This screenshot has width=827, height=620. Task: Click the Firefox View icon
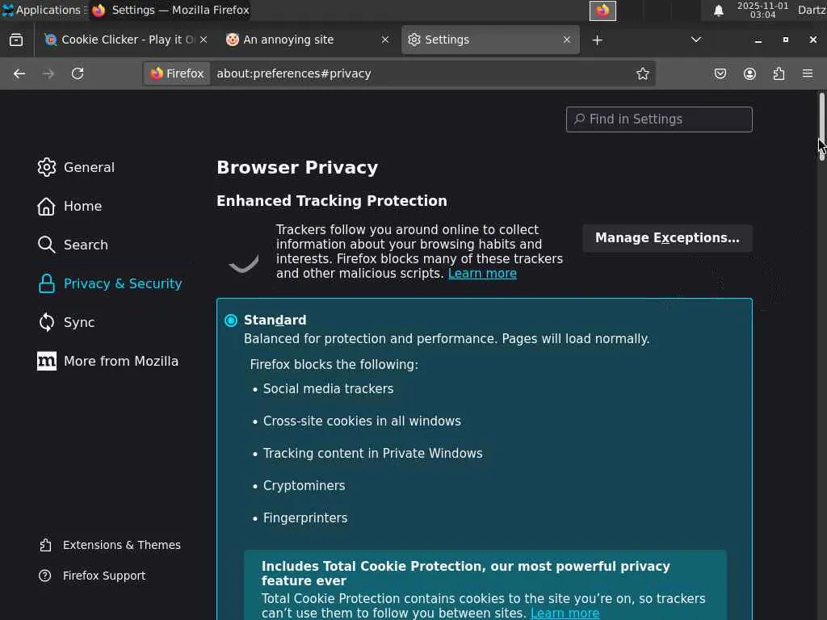tap(16, 40)
